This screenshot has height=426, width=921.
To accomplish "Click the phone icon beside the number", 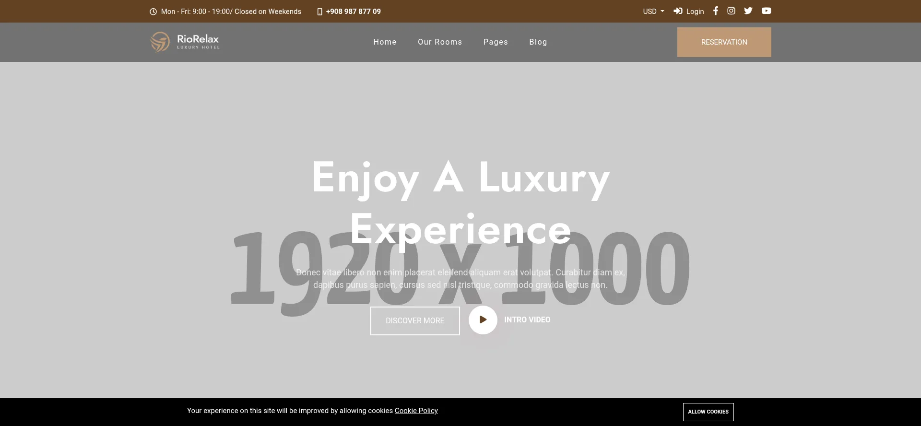I will 319,12.
